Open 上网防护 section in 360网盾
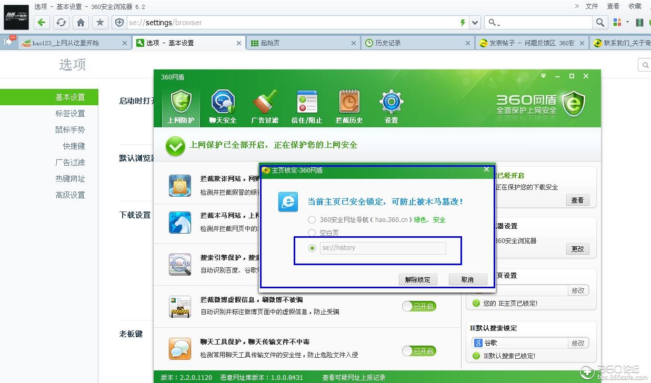651x383 pixels. click(x=181, y=106)
